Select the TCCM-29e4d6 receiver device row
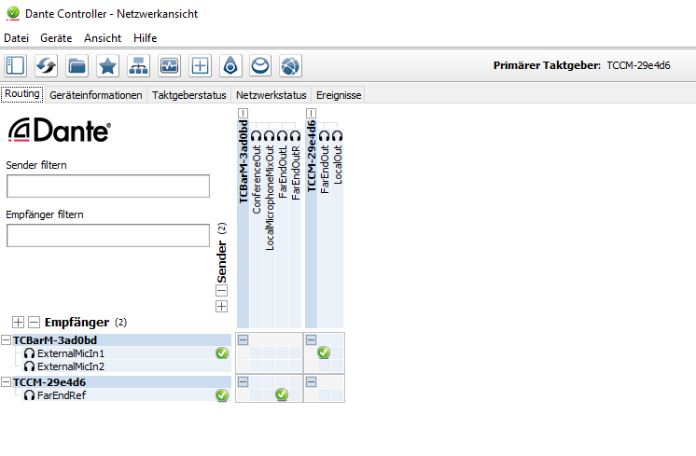Screen dimensions: 696x456 click(121, 382)
